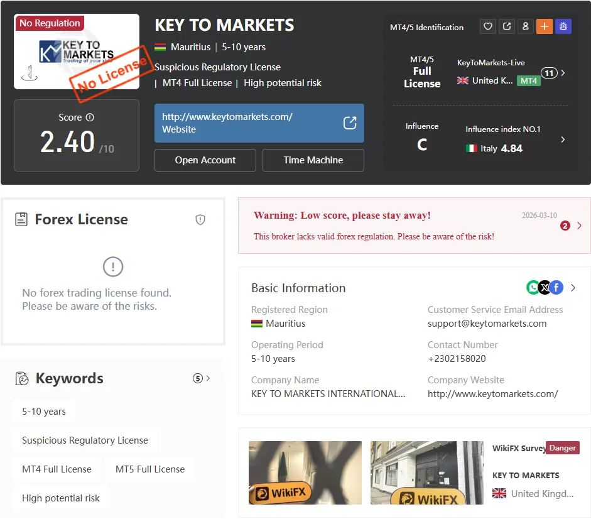This screenshot has height=519, width=591.
Task: Click the 5 keywords count badge
Action: (x=197, y=378)
